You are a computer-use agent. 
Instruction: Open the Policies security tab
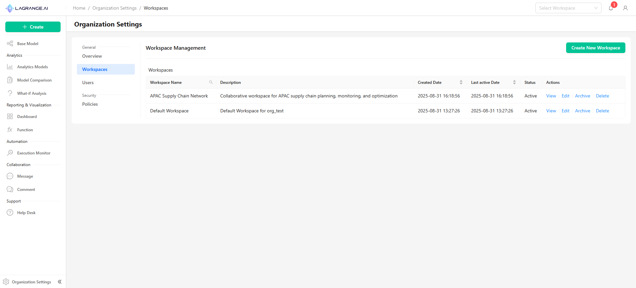(90, 104)
